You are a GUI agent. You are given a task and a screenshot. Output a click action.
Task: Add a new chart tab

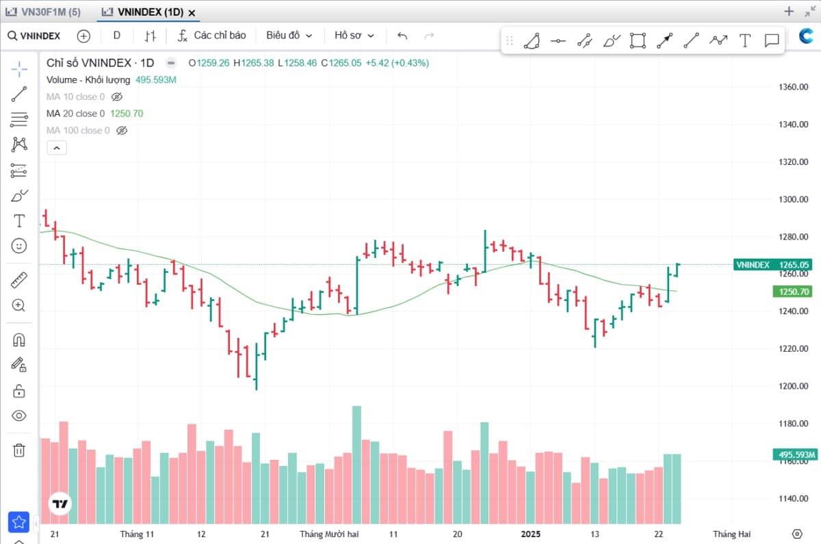coord(789,11)
